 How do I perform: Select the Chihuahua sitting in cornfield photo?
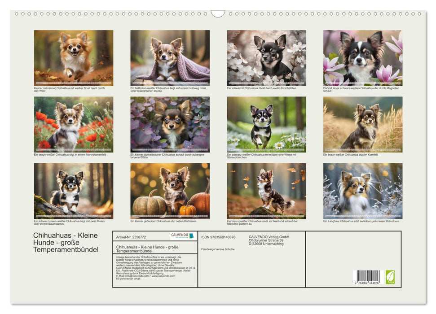[363, 125]
